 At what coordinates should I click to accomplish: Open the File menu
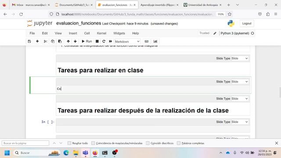coord(32,33)
